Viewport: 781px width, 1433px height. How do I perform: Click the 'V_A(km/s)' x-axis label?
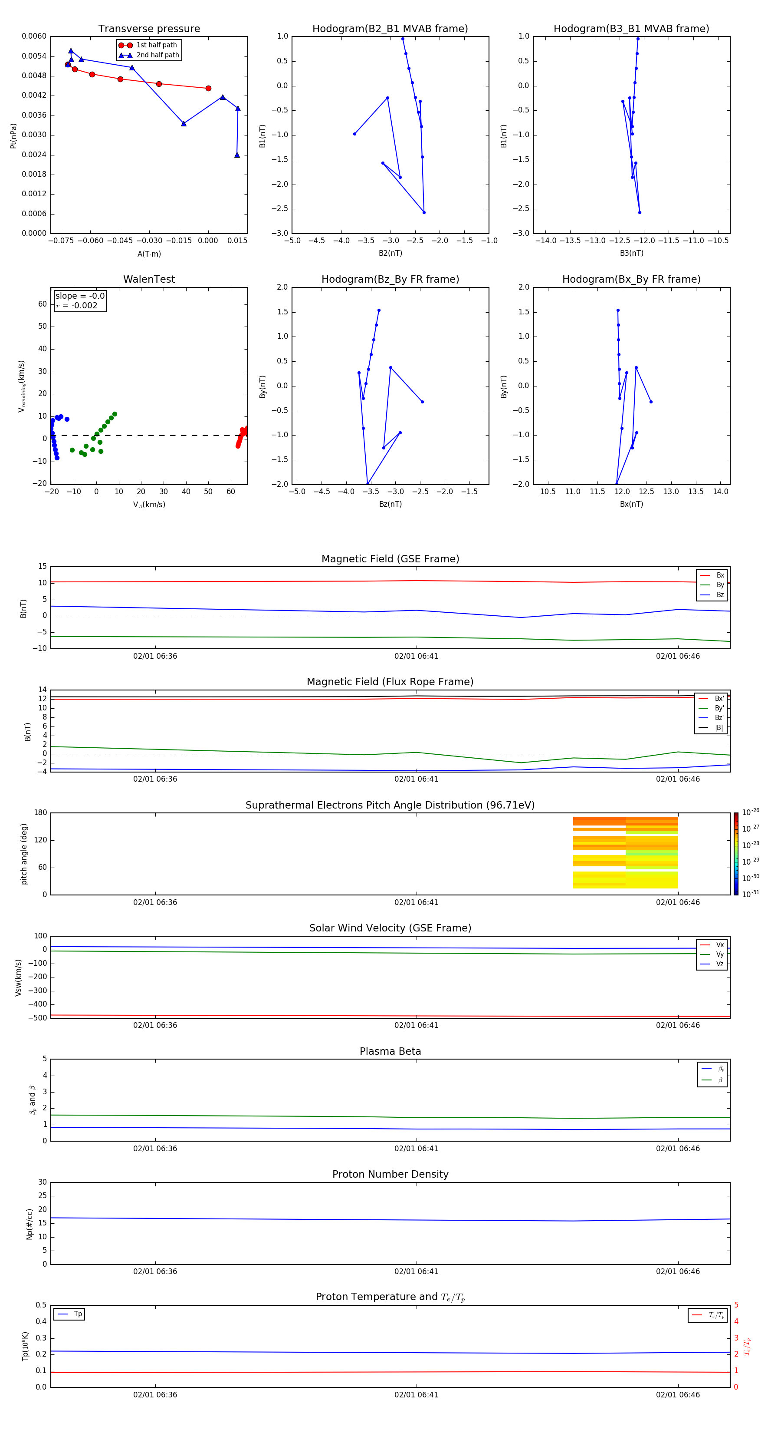point(149,505)
